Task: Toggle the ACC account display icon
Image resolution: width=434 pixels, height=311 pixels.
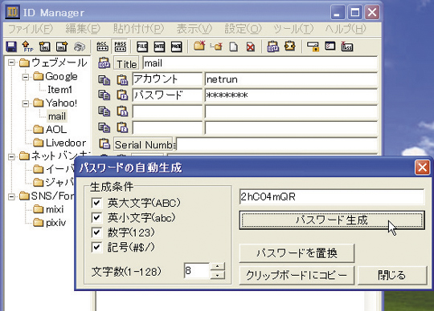Action: [x=102, y=46]
